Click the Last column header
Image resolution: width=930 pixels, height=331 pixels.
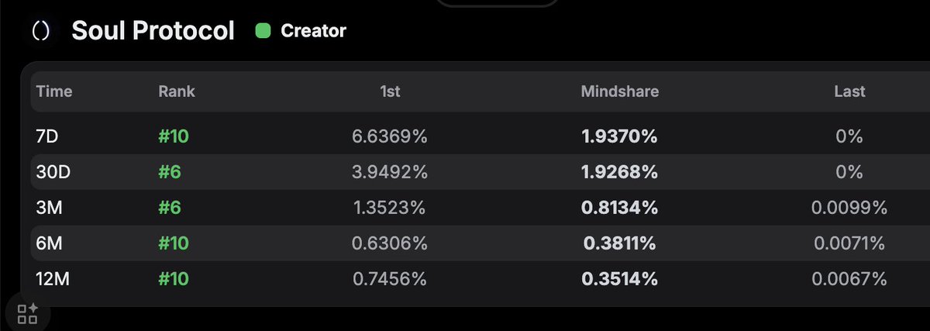pyautogui.click(x=849, y=91)
